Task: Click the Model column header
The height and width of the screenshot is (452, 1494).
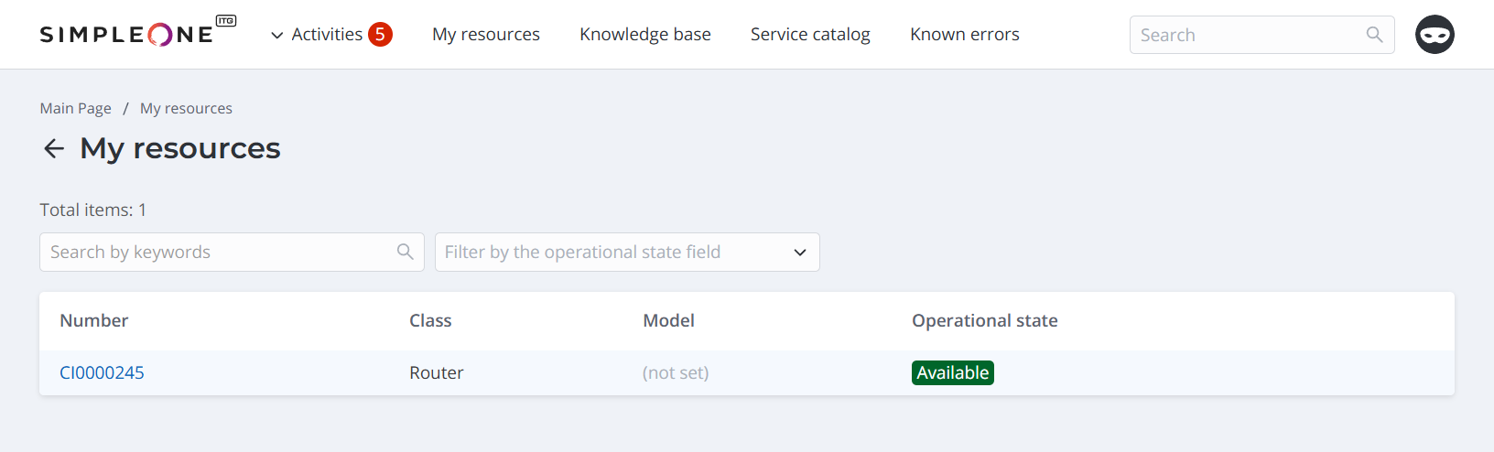Action: click(x=668, y=320)
